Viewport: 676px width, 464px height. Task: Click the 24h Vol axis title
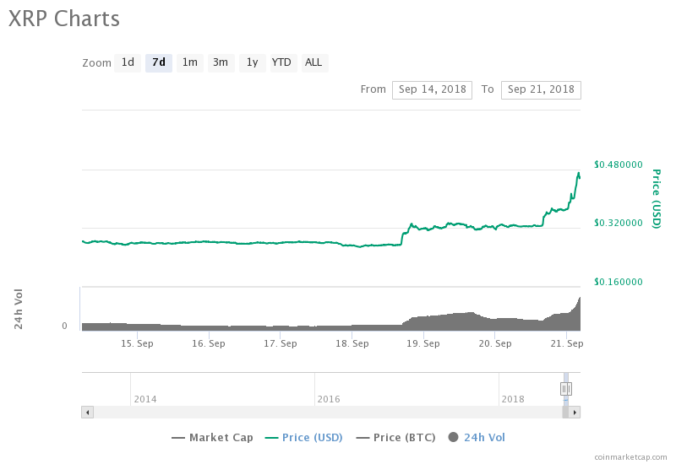pos(19,309)
